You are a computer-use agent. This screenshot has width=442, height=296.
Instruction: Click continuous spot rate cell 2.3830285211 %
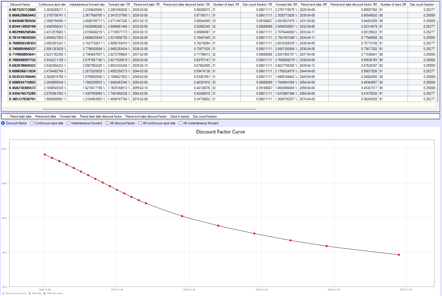pos(52,10)
